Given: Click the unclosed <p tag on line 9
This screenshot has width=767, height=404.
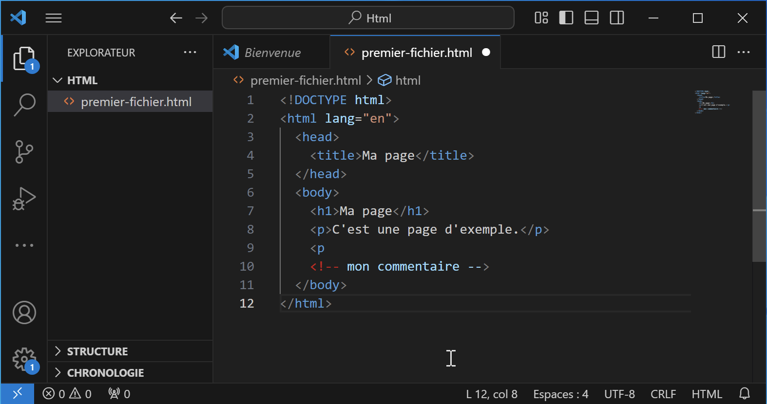Looking at the screenshot, I should coord(317,248).
